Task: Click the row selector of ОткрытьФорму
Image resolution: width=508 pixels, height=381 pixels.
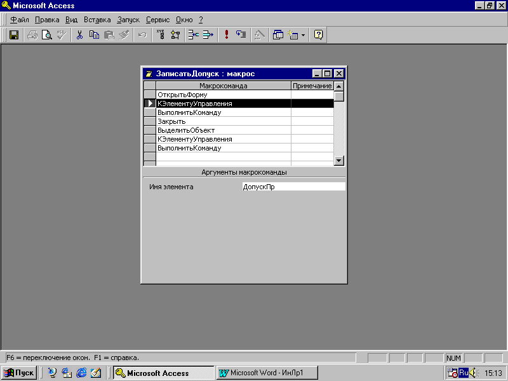Action: pos(150,95)
